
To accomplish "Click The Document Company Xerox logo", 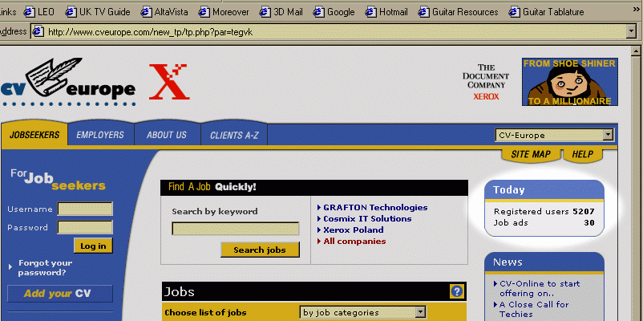I will 486,82.
